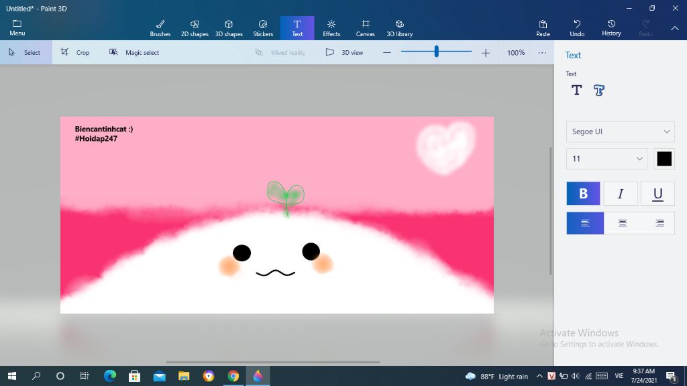Image resolution: width=687 pixels, height=386 pixels.
Task: Open Cortana from the taskbar
Action: click(x=60, y=376)
